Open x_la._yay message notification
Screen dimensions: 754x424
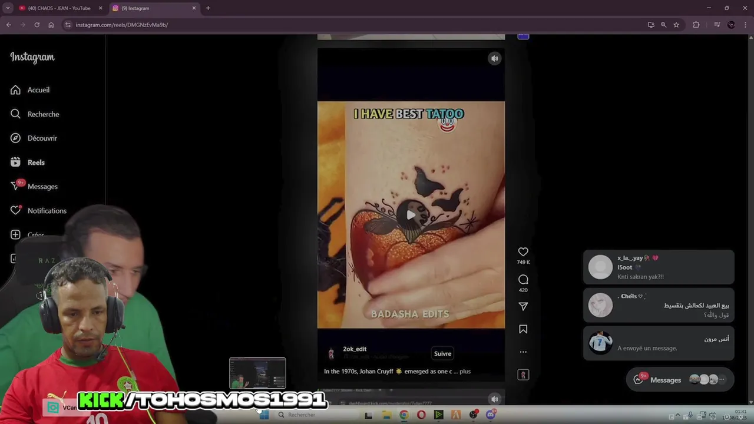click(x=659, y=267)
